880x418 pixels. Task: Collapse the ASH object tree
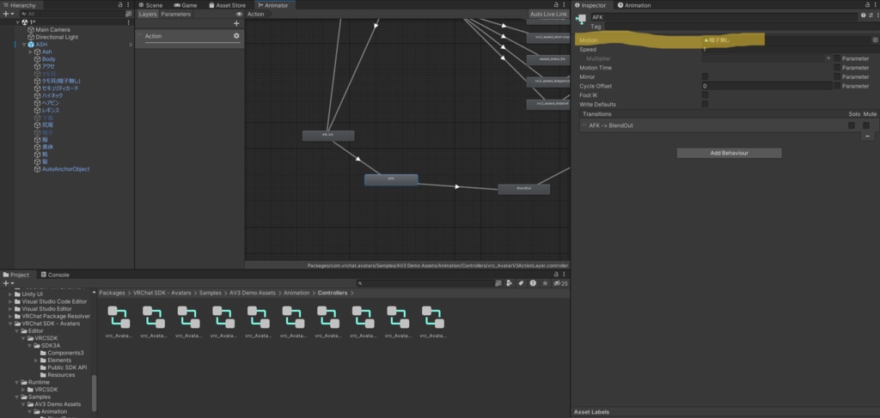pyautogui.click(x=23, y=45)
